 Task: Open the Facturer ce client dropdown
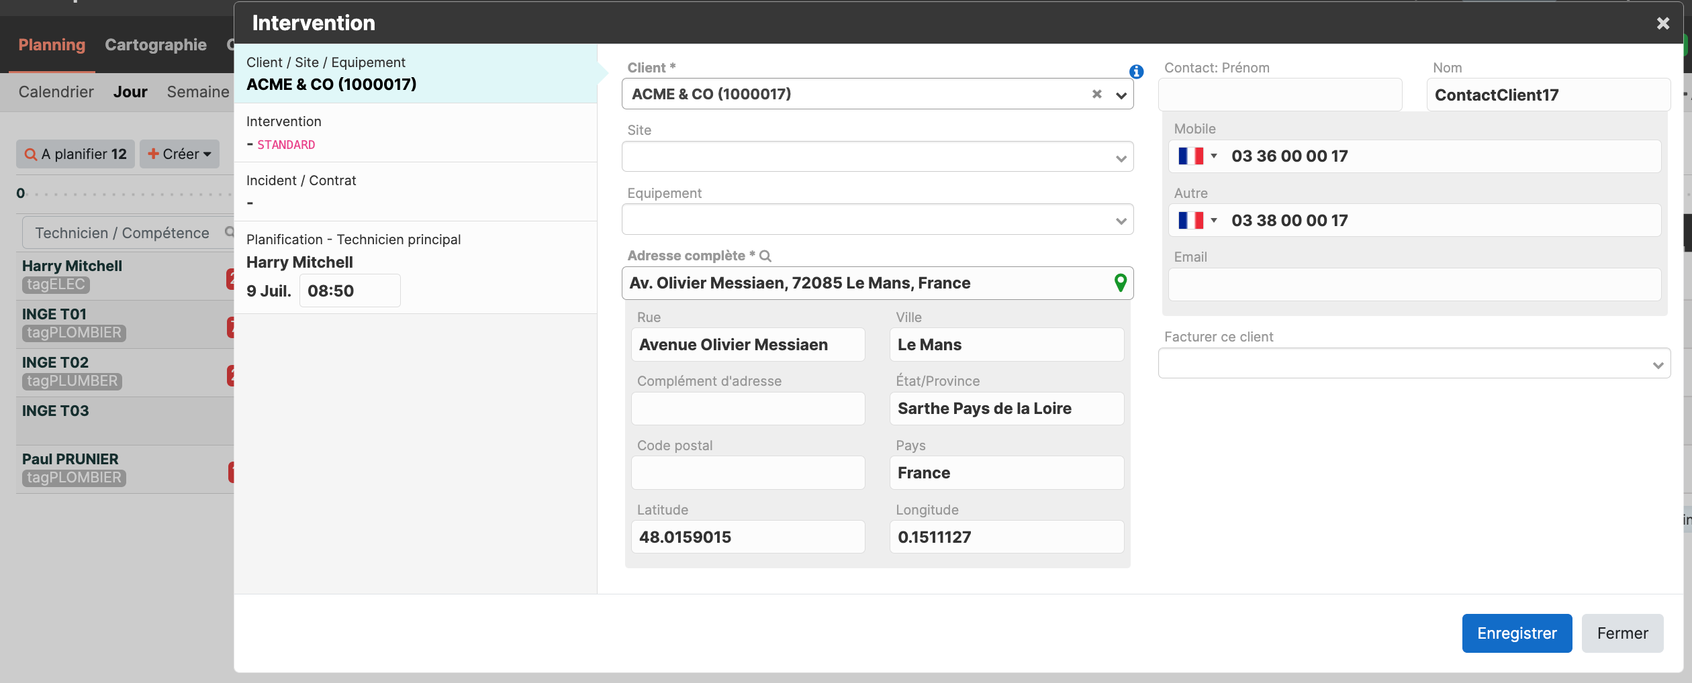[1414, 363]
